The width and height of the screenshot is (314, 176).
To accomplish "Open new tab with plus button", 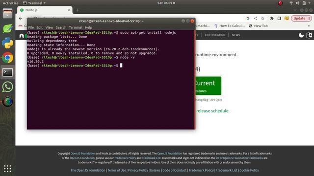I will point(78,10).
